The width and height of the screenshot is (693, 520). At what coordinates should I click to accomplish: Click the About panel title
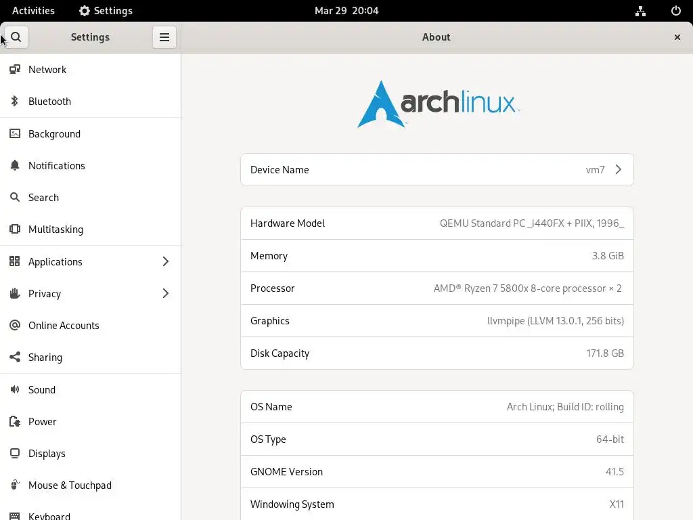coord(436,37)
